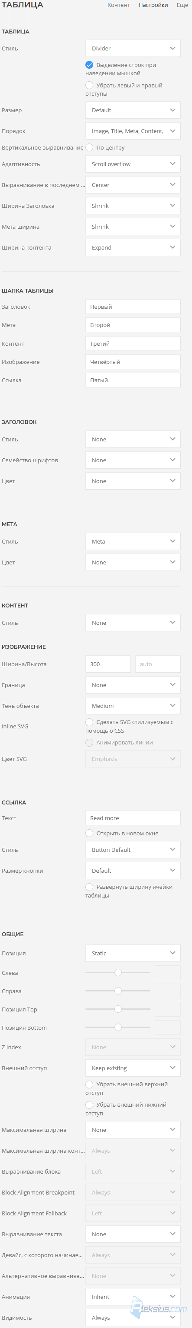This screenshot has height=1328, width=192.
Task: Open the Выравнивание в последнем dropdown showing Center
Action: [x=133, y=185]
